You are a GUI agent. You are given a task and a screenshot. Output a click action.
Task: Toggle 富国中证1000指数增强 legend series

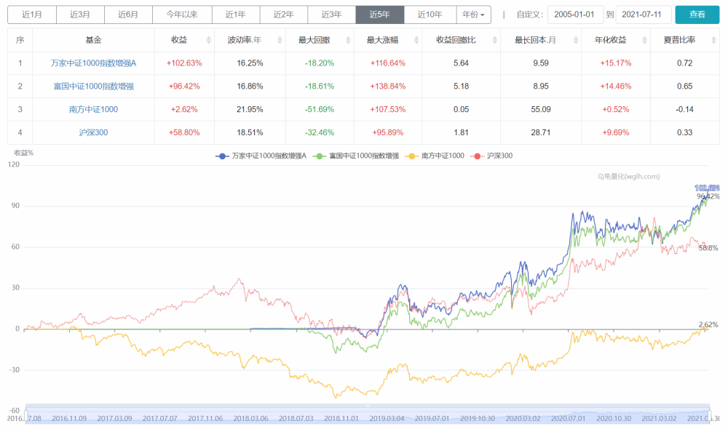coord(356,156)
